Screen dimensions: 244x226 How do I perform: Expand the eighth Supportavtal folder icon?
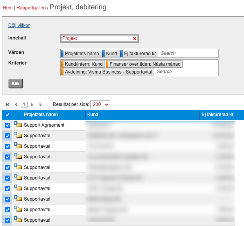[18, 209]
